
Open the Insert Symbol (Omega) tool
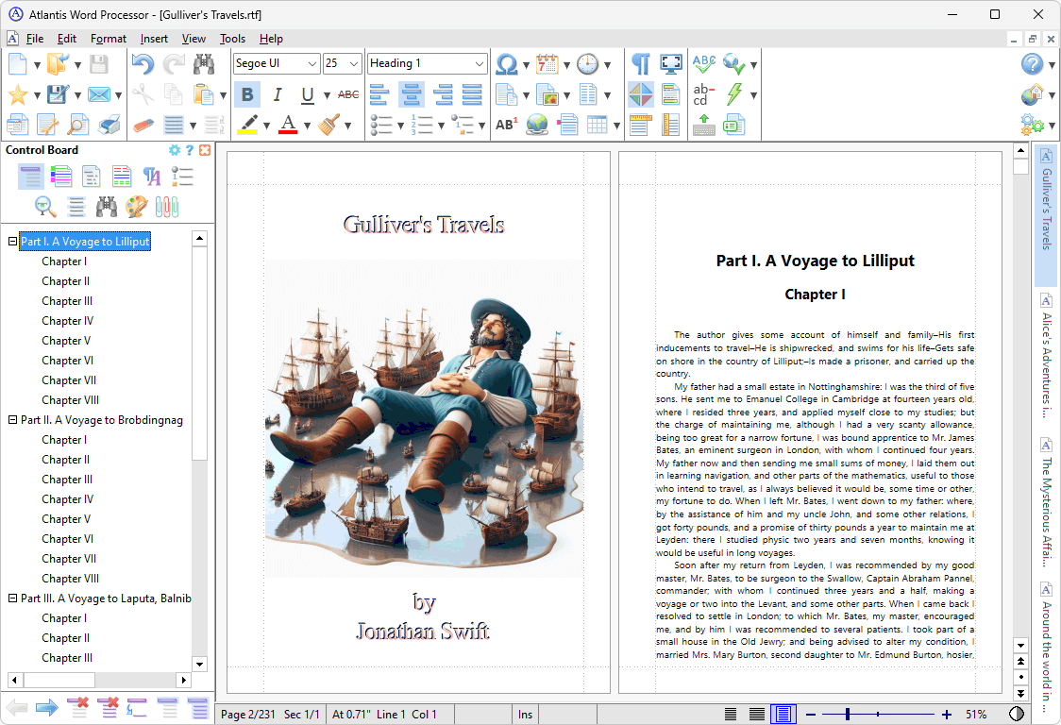(x=506, y=65)
